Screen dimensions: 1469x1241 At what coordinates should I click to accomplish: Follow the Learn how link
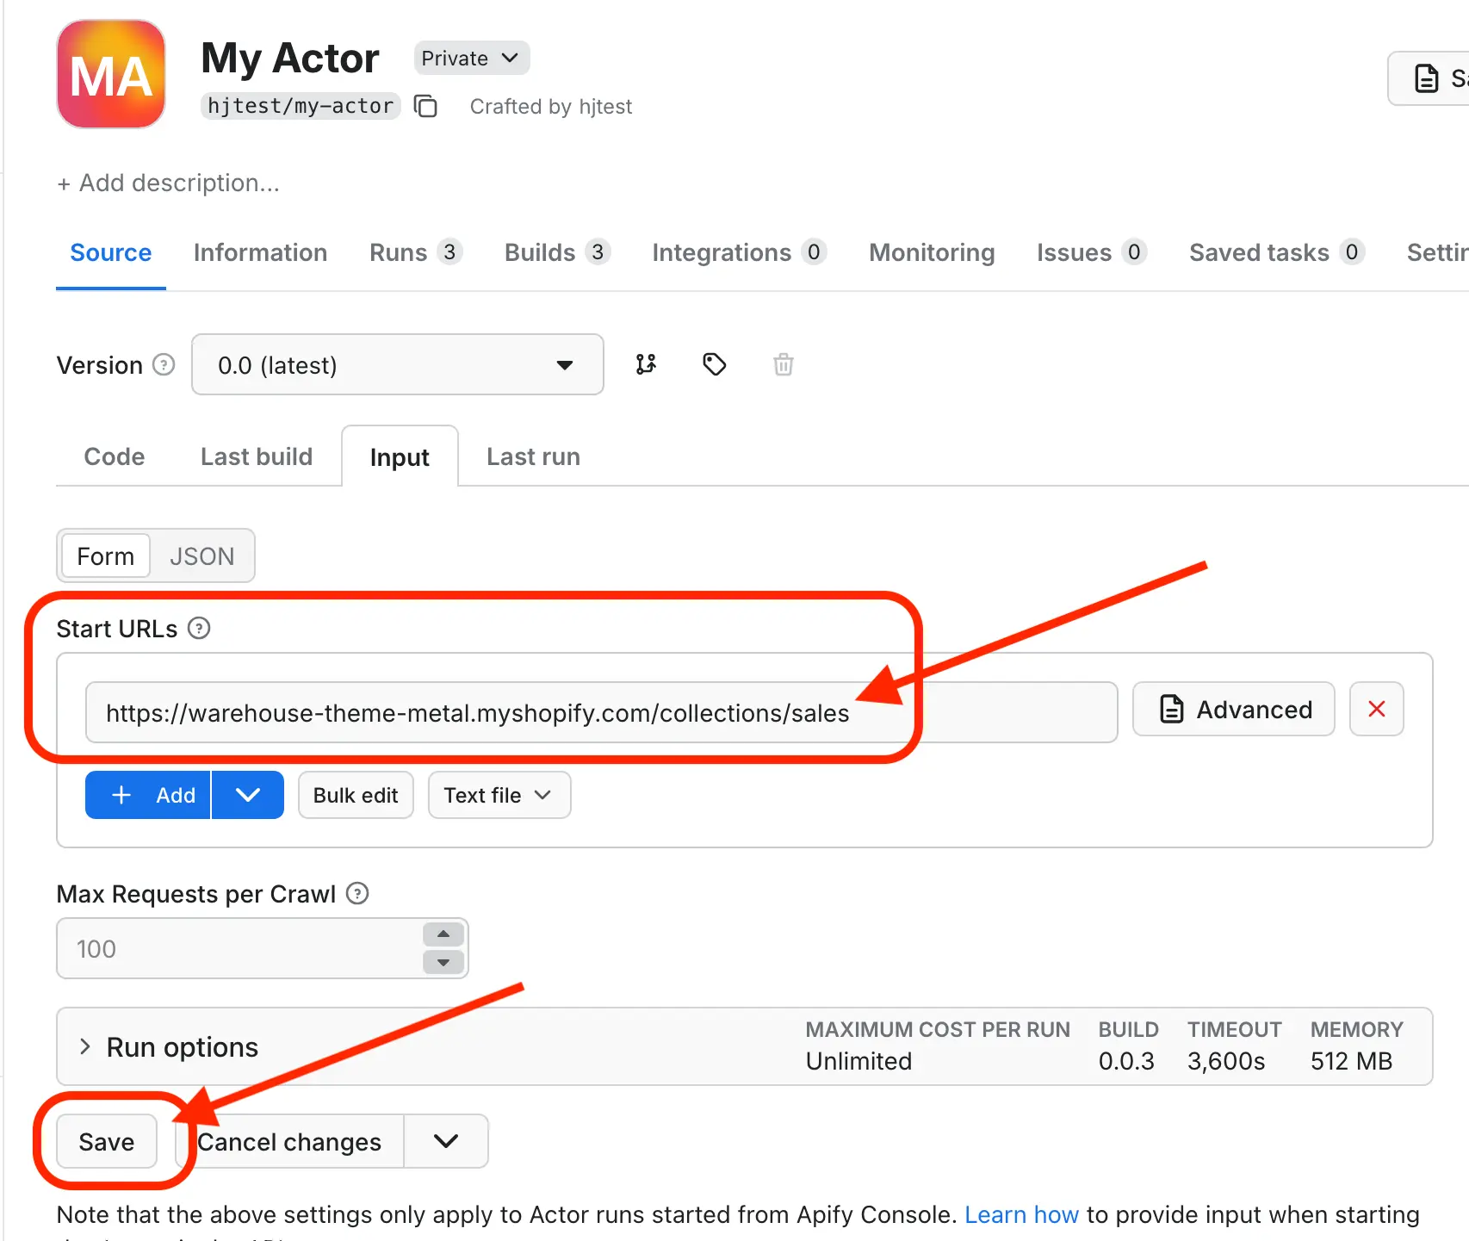point(1021,1214)
